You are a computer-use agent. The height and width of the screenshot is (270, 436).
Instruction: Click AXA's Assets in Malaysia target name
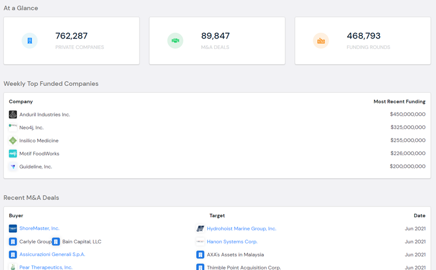(235, 254)
